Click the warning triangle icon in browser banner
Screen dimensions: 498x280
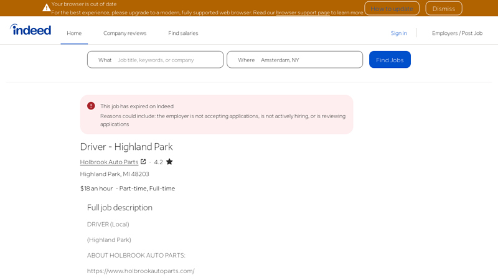[x=47, y=7]
